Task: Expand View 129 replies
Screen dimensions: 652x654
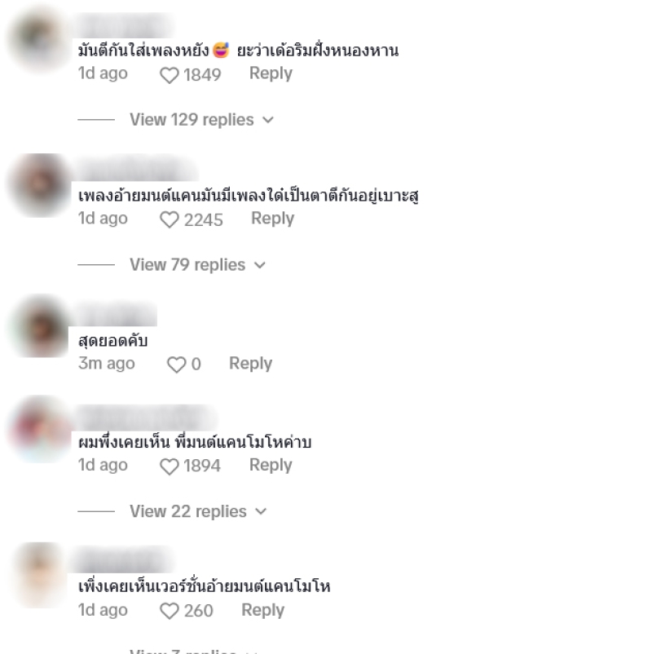Action: pos(201,120)
